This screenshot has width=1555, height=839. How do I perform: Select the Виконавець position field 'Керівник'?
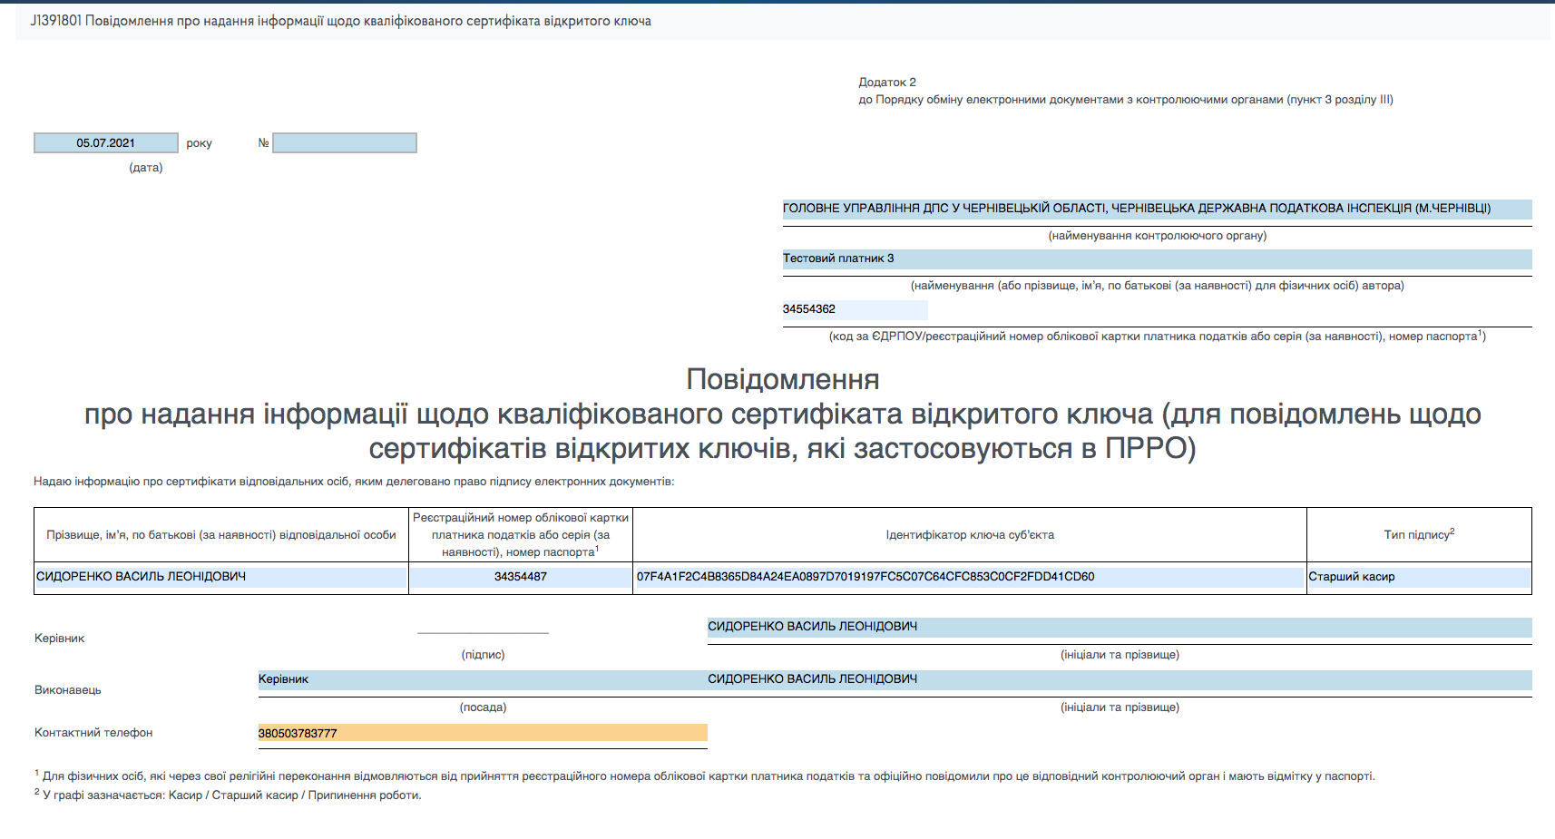[x=482, y=679]
